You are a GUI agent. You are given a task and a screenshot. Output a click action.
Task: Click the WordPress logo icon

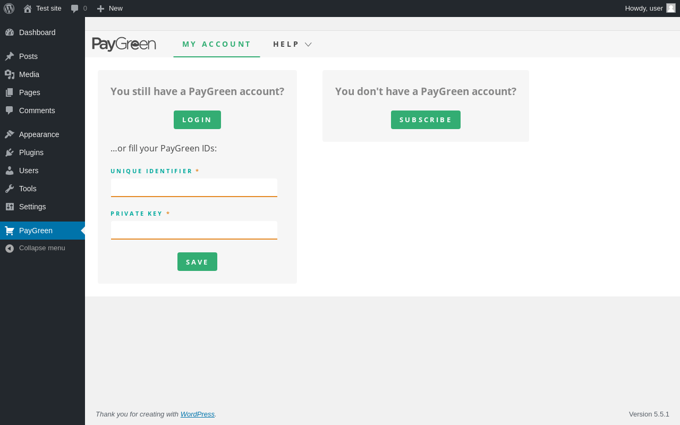(x=9, y=8)
